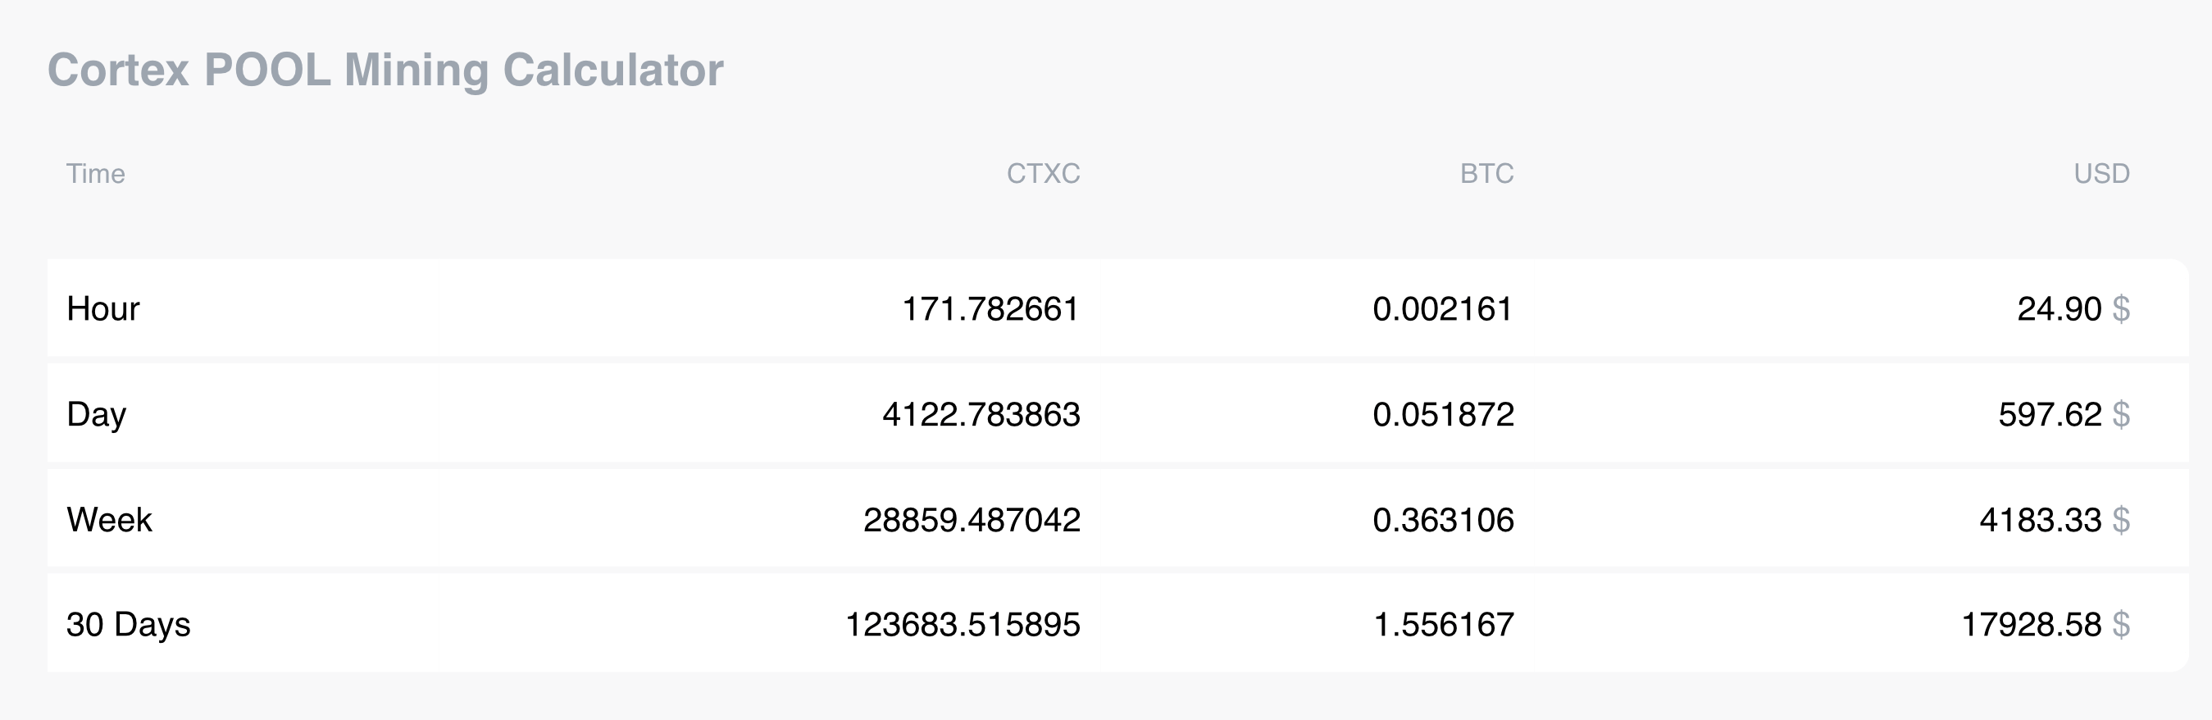Image resolution: width=2212 pixels, height=720 pixels.
Task: Click 30-day USD amount 17928.58
Action: (2031, 625)
